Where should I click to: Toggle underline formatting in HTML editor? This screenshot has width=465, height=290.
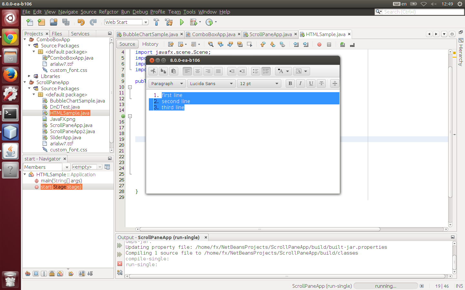point(311,83)
